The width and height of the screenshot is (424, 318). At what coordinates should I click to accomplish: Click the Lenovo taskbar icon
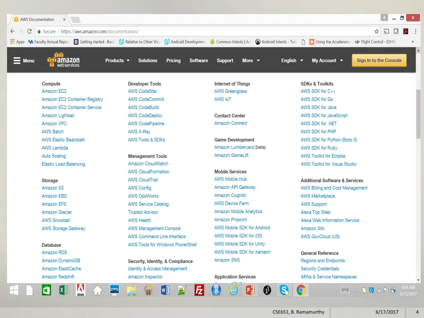(114, 290)
